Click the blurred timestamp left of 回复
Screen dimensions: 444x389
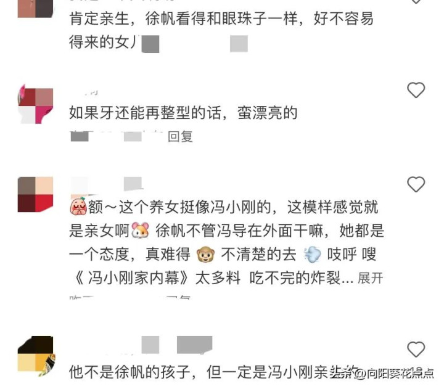[x=116, y=136]
